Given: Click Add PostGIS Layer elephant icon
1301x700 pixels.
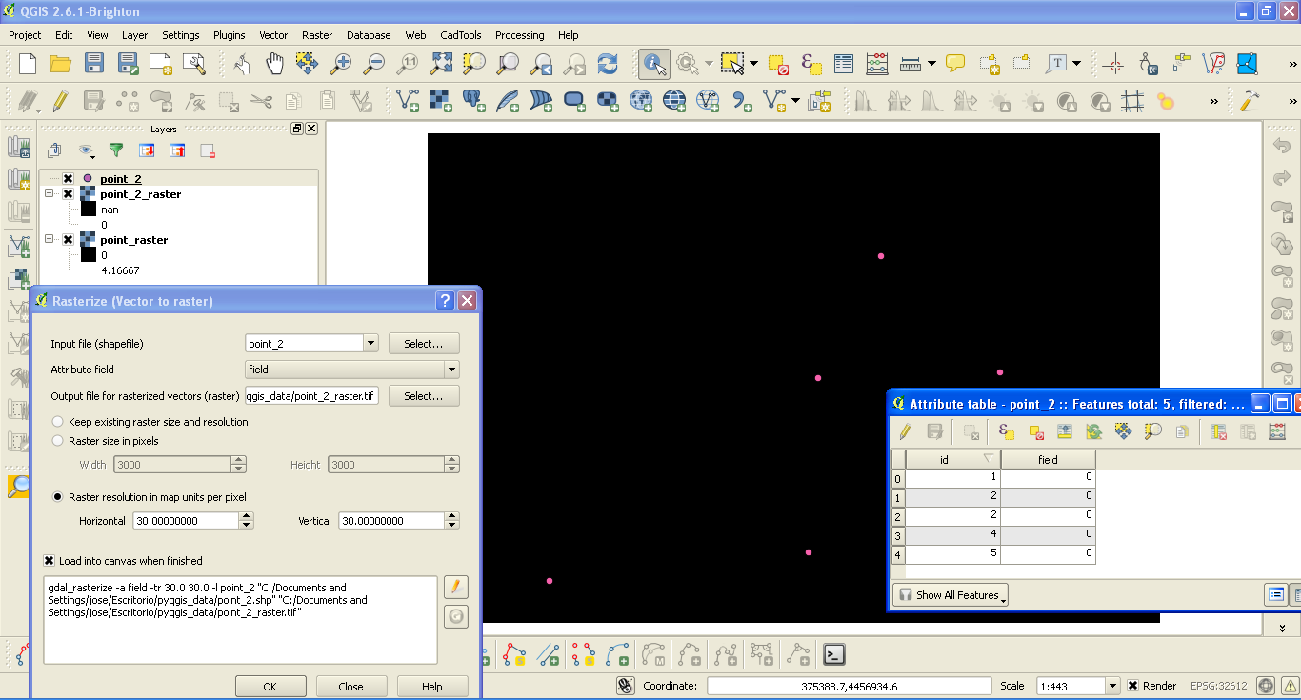Looking at the screenshot, I should coord(473,100).
